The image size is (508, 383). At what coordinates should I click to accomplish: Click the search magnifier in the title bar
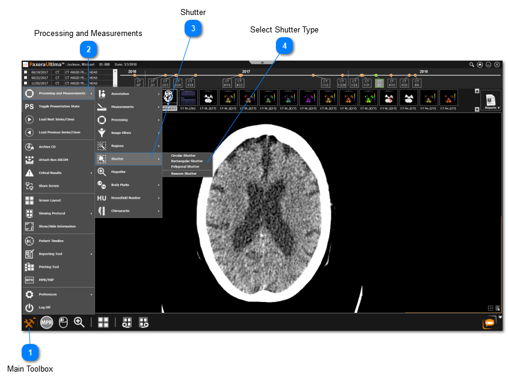[x=472, y=64]
